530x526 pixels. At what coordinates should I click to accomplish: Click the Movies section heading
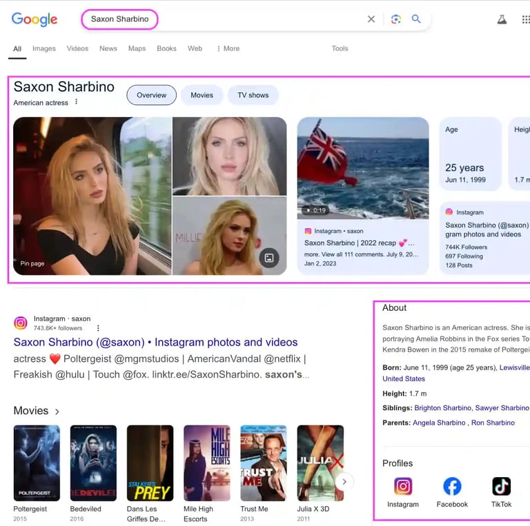click(31, 411)
